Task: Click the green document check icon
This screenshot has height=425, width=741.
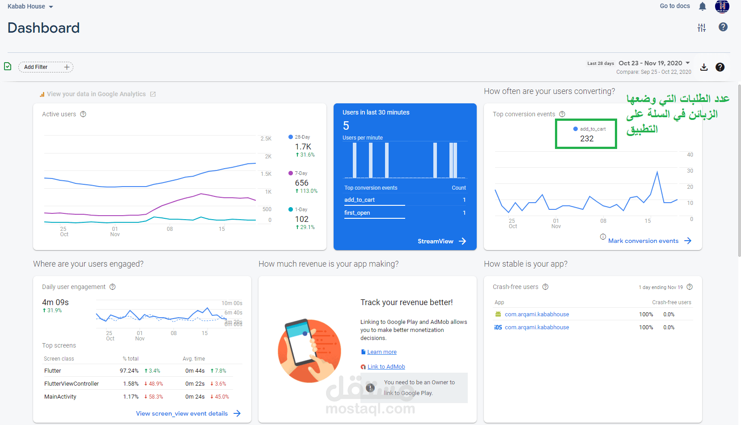Action: (8, 67)
